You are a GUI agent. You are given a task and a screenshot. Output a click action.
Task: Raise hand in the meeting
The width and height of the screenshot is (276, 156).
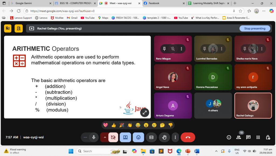(164, 137)
